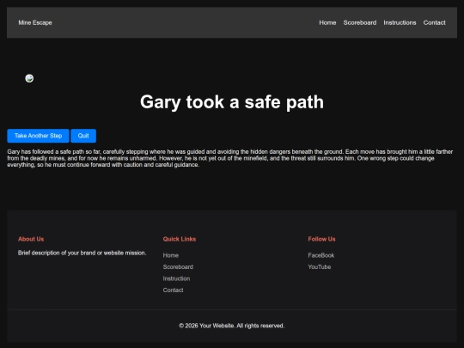This screenshot has height=348, width=464.
Task: Visit the FaceBook link under Follow Us
Action: click(321, 255)
